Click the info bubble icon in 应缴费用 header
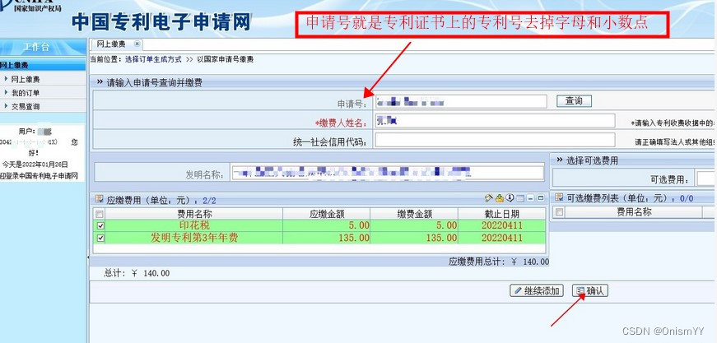This screenshot has height=343, width=717. pos(510,198)
